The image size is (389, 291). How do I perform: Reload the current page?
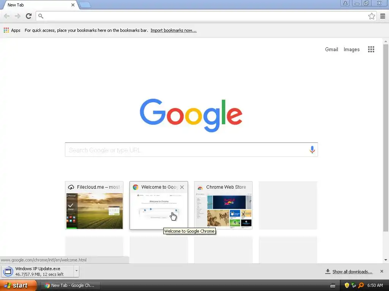(x=28, y=16)
